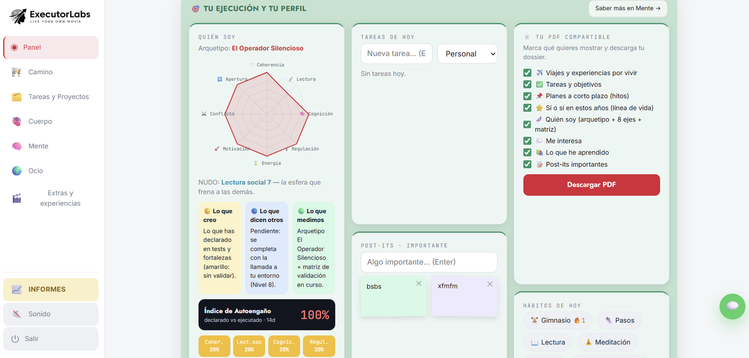Follow Saber más en Mente link

(628, 8)
